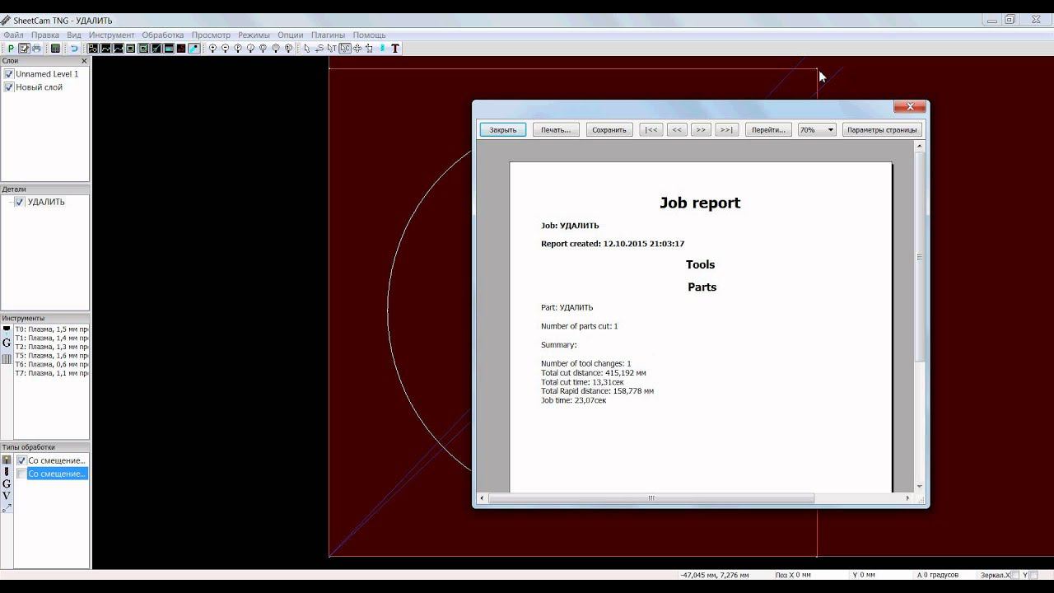Open the Вид menu
Screen dimensions: 1054x593
pyautogui.click(x=74, y=35)
